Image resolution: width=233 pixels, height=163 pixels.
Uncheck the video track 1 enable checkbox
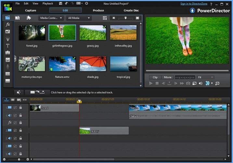pos(15,107)
